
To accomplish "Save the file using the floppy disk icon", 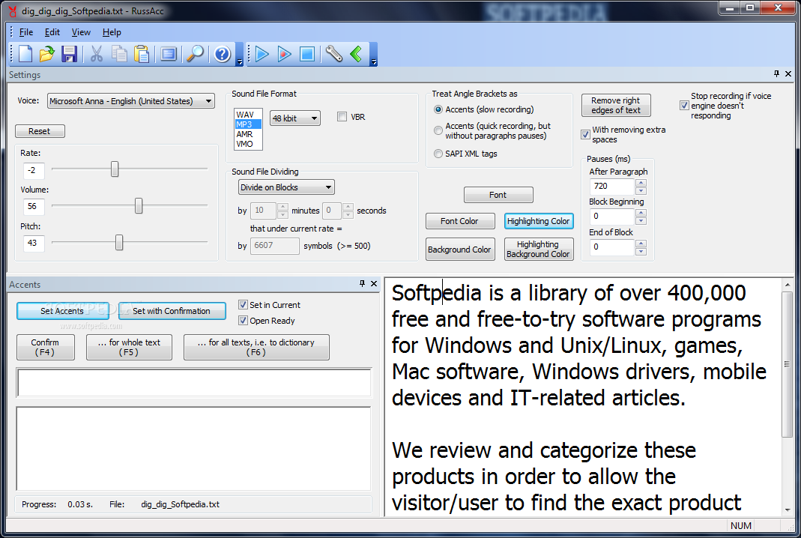I will coord(69,54).
